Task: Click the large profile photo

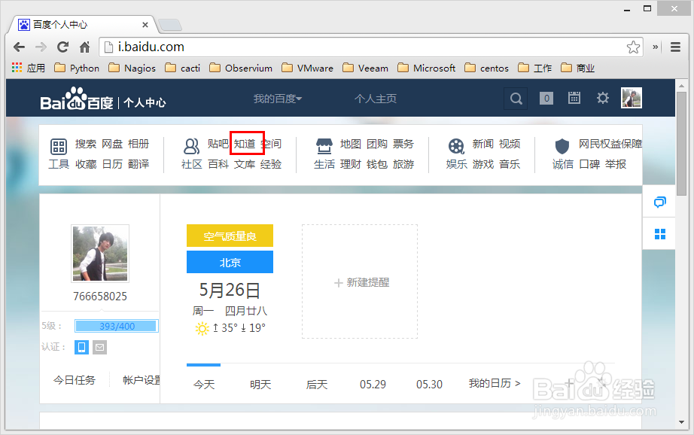Action: point(100,254)
